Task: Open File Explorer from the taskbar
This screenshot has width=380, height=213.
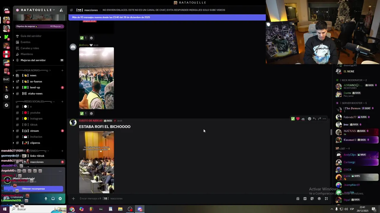Action: coord(120,209)
